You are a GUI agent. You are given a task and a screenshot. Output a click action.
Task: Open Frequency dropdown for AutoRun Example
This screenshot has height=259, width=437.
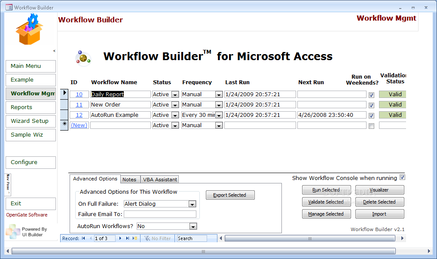coord(219,115)
